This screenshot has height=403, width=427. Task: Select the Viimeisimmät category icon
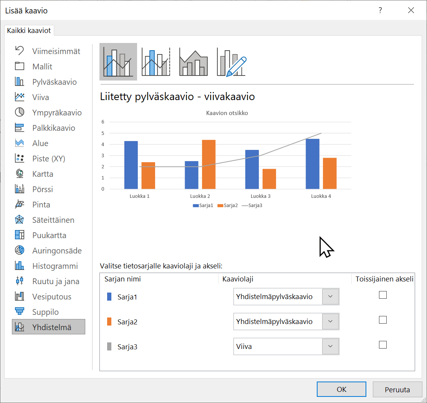click(19, 51)
